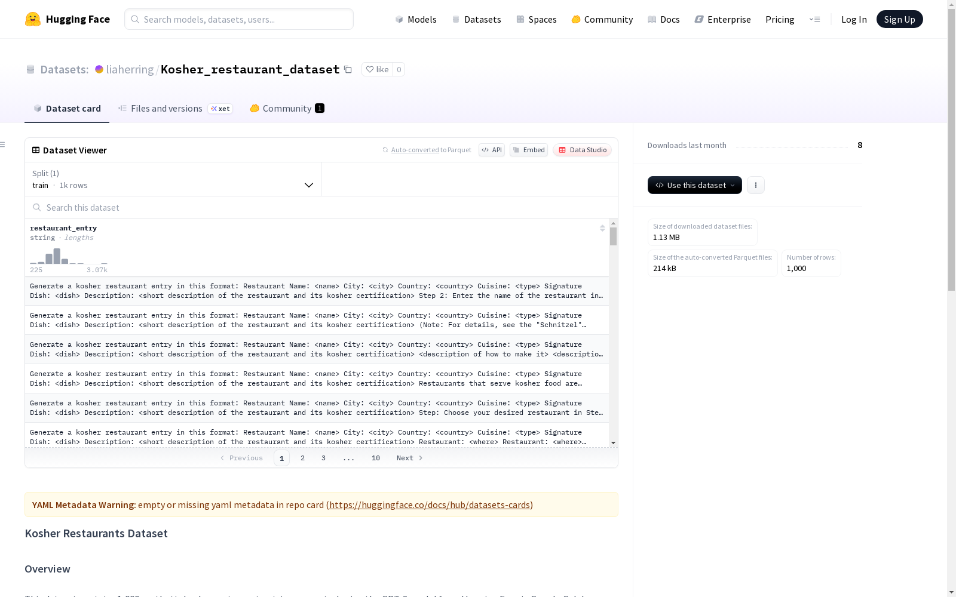956x597 pixels.
Task: Open the datasets-cards documentation link
Action: pyautogui.click(x=430, y=504)
